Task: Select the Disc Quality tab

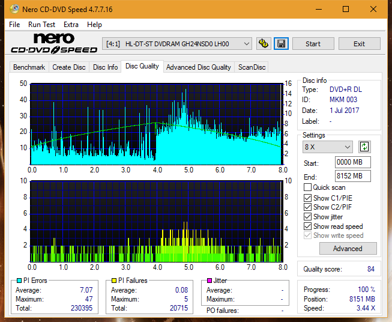Action: coord(142,66)
